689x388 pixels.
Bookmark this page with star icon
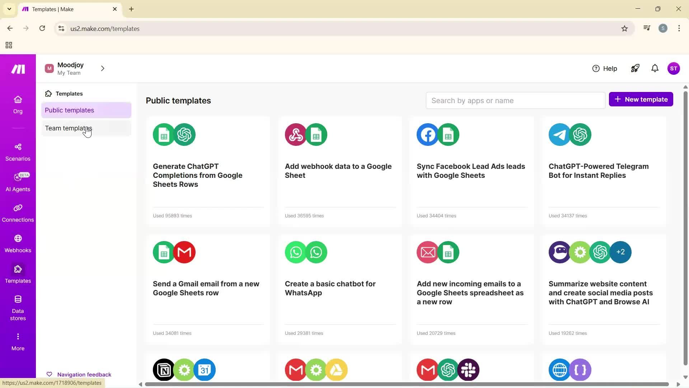tap(624, 29)
